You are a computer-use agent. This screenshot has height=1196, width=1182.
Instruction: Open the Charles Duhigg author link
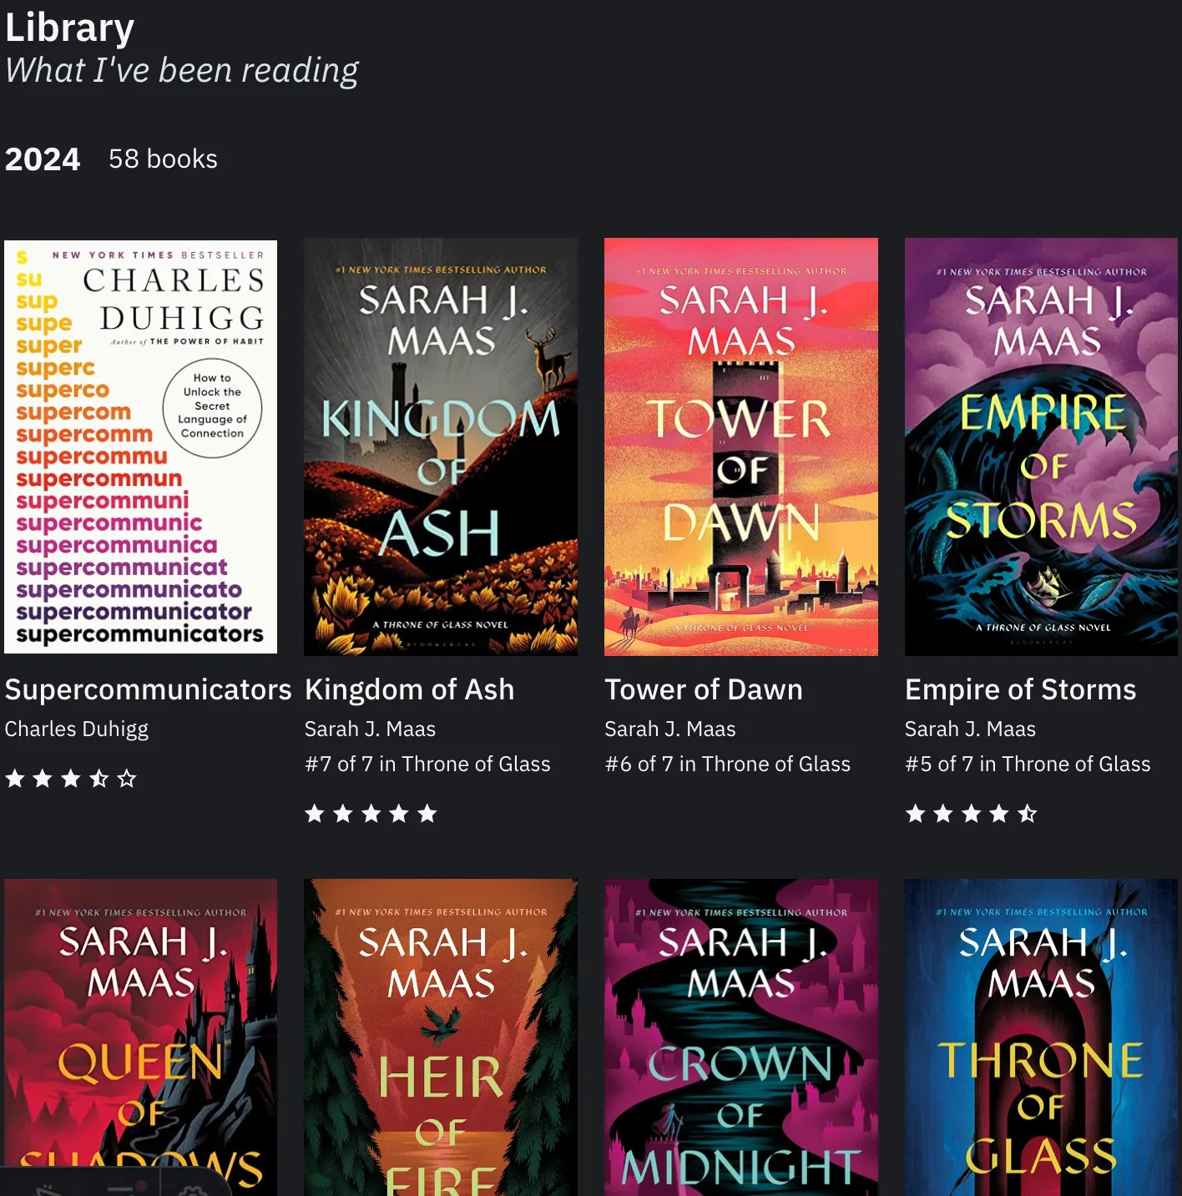(77, 729)
